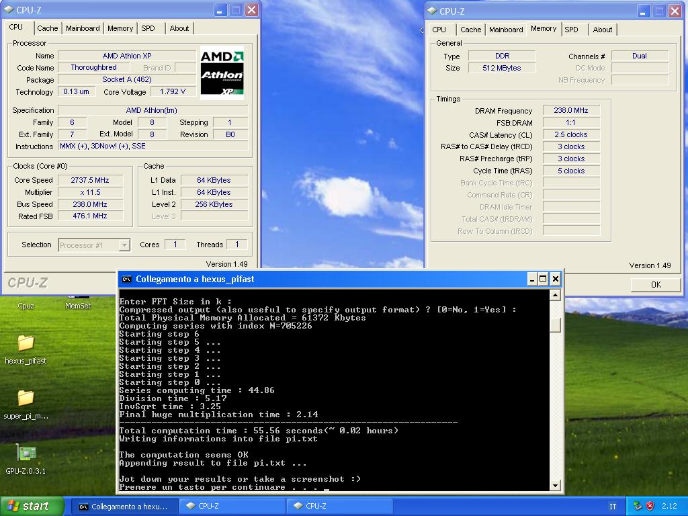Click the Rated FSB 476.1 MHz value
The height and width of the screenshot is (516, 688).
[x=90, y=216]
